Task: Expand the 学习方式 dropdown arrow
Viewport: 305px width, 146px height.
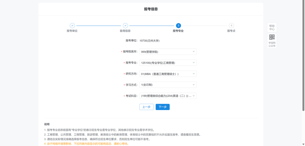Action: (194, 85)
